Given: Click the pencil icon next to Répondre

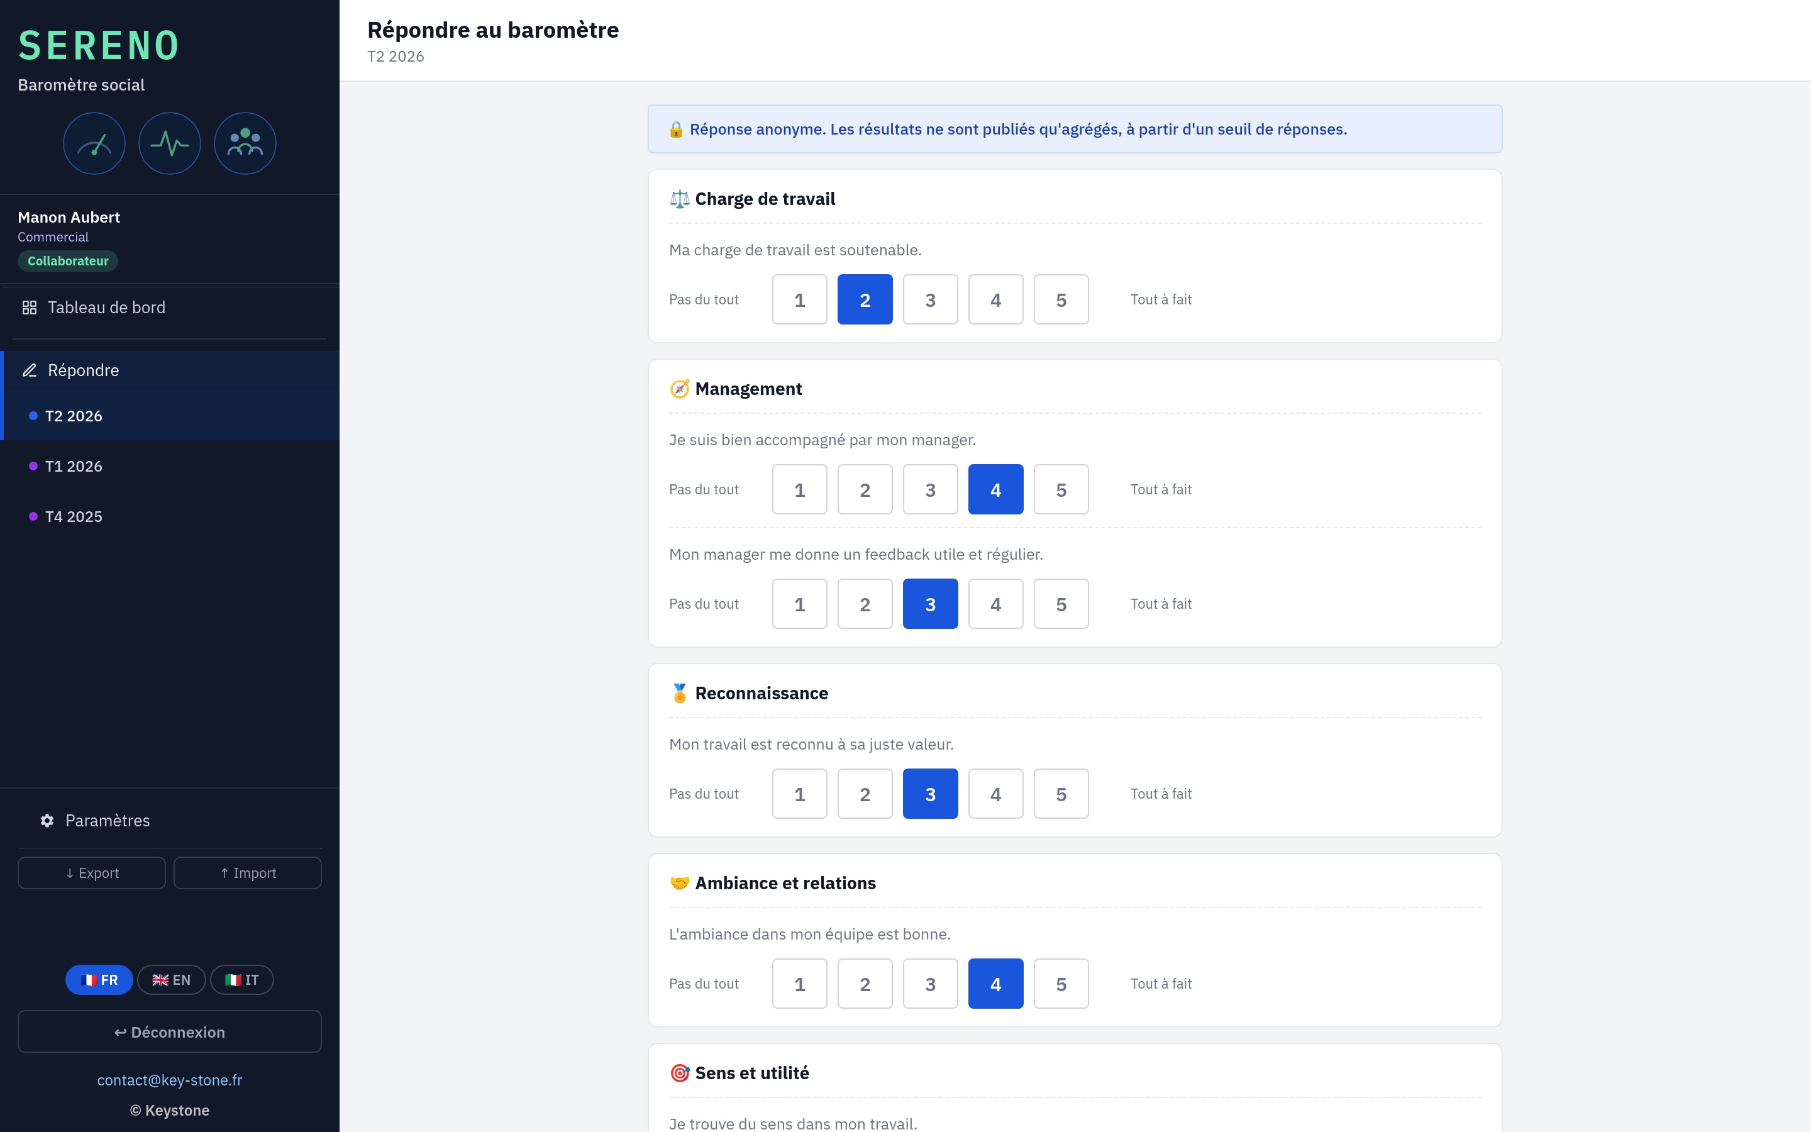Looking at the screenshot, I should click(x=29, y=370).
